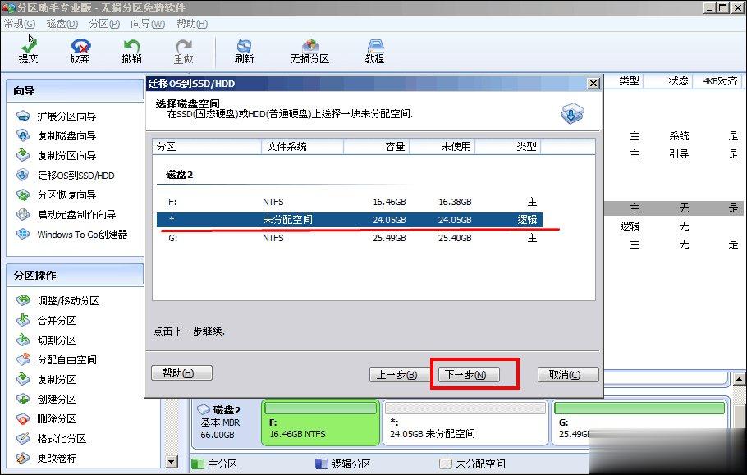Select the 分配自由空间 operation icon
This screenshot has height=475, width=747.
coord(23,359)
